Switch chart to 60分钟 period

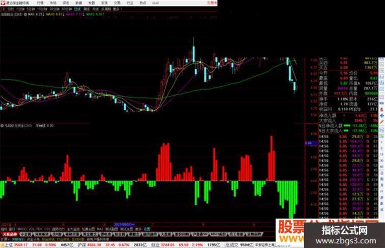point(67,9)
